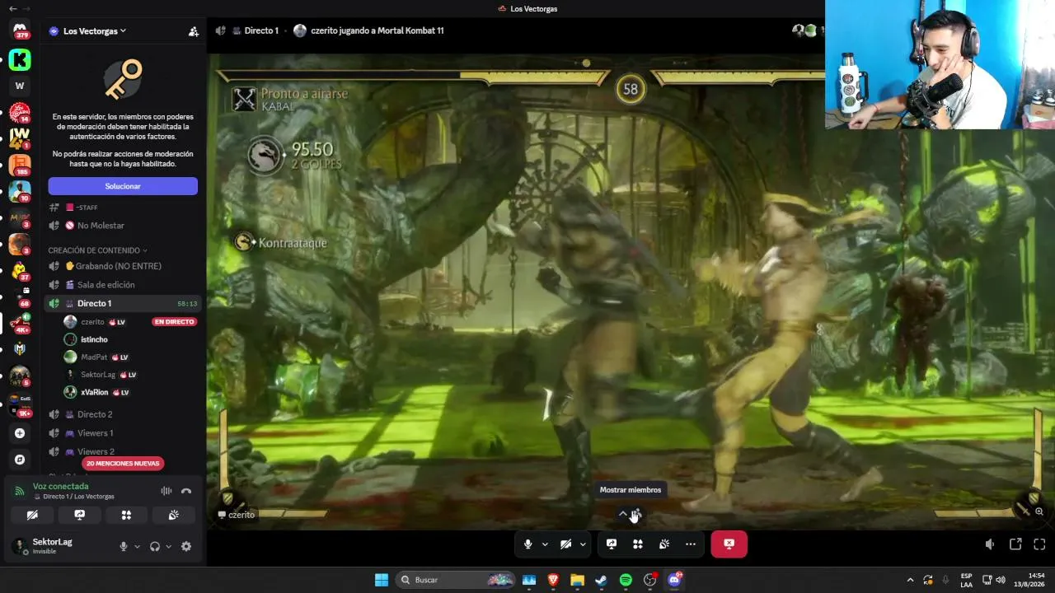Viewport: 1055px width, 593px height.
Task: Invite members icon beside Los Vectorgas
Action: (194, 31)
